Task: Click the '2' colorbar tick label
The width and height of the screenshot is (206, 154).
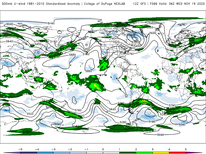Action: (136, 149)
